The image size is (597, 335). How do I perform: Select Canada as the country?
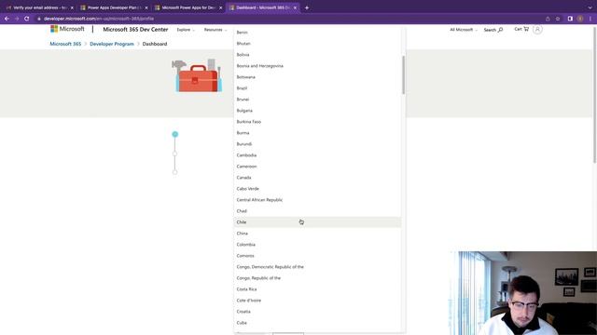[317, 178]
